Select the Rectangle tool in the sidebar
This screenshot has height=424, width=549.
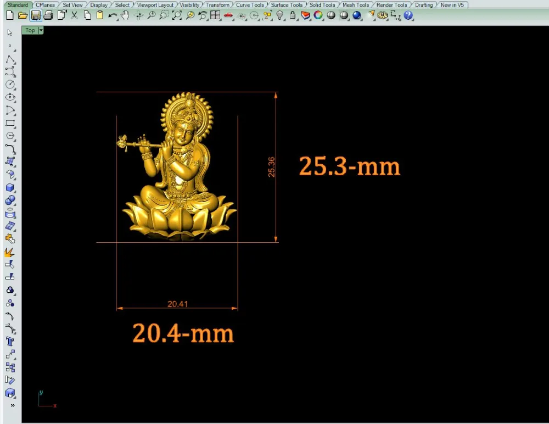[10, 123]
